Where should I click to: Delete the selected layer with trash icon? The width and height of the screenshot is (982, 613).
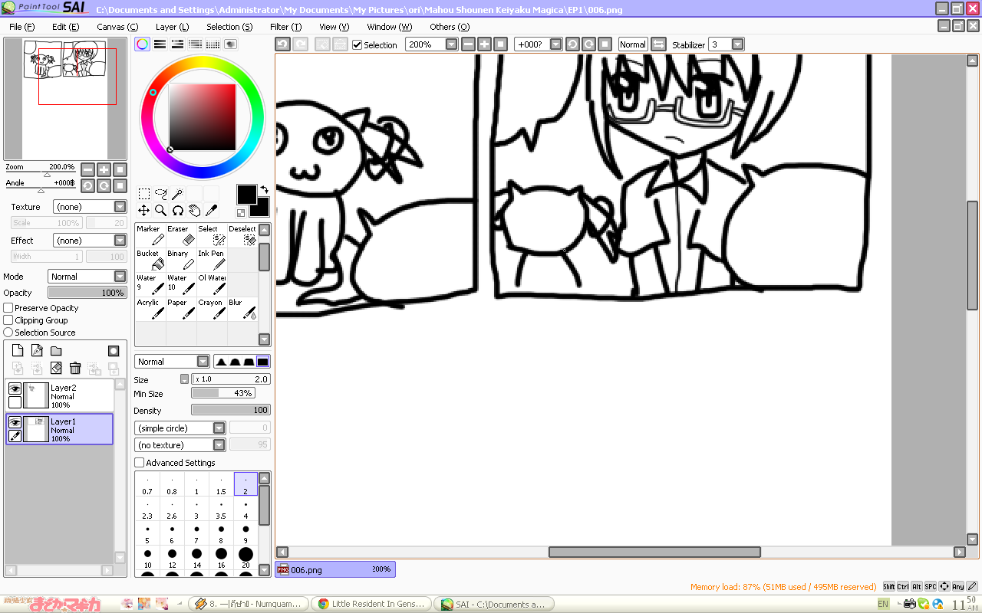click(75, 369)
